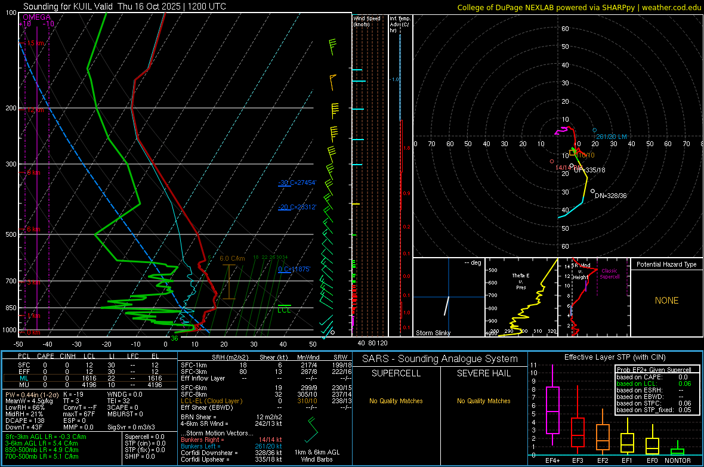Click No Quality Matches under SUPERCELL
Viewport: 704px width, 467px height.
coord(396,401)
